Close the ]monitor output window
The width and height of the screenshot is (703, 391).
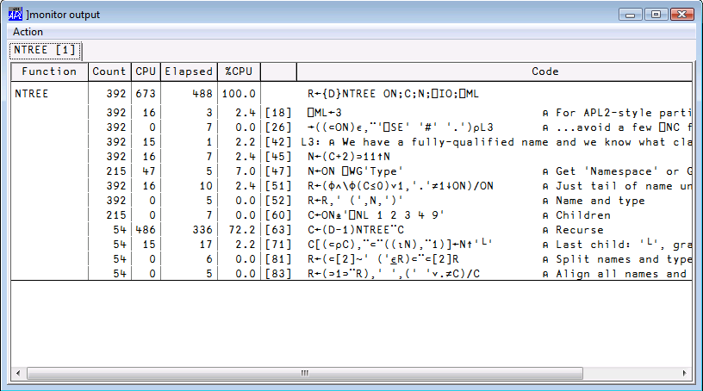pyautogui.click(x=682, y=15)
